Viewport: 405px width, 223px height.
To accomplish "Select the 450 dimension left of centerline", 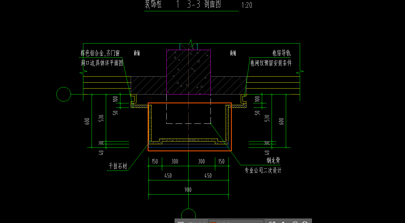I will point(168,175).
